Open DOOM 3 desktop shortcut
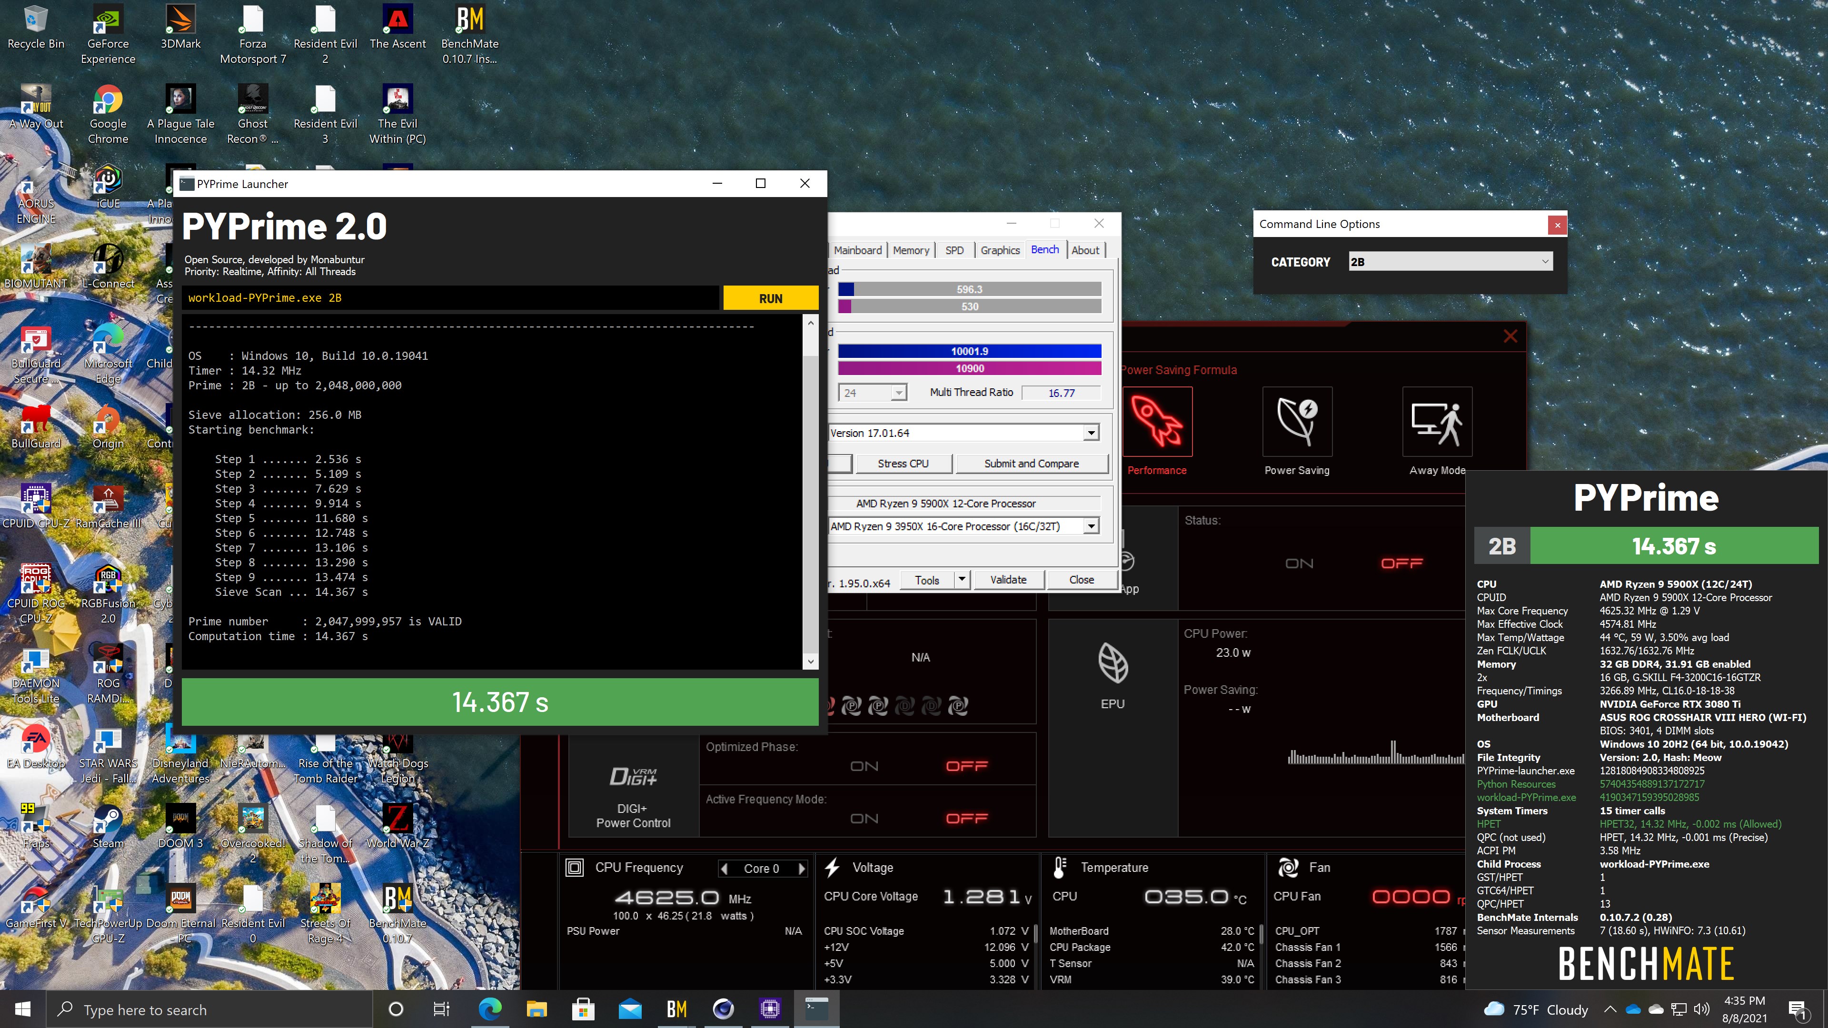Screen dimensions: 1828x1028 point(180,827)
